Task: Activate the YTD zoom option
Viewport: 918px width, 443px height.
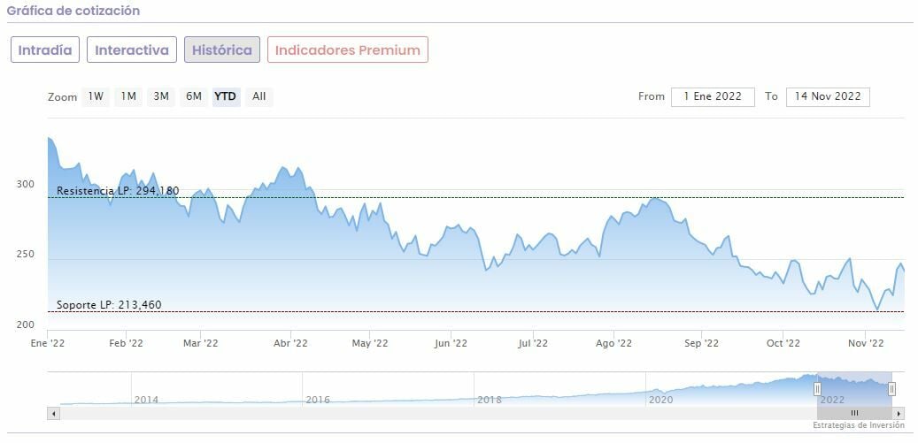Action: 226,96
